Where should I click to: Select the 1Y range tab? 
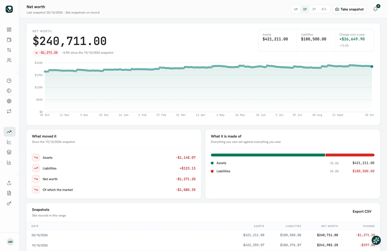click(x=305, y=9)
